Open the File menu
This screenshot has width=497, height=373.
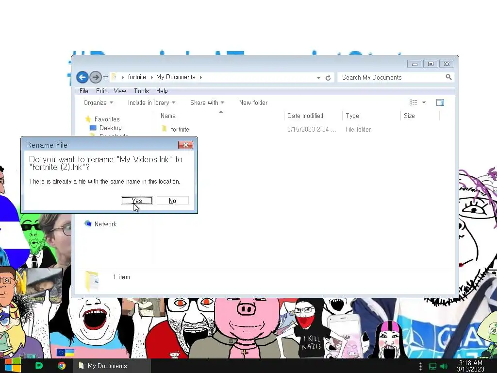pyautogui.click(x=83, y=91)
